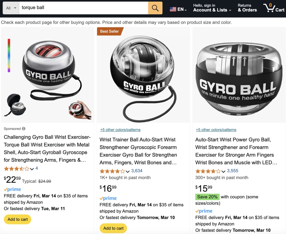
Task: Click star rating of Auto-Start Wrist Power Gyro Ball
Action: tap(208, 171)
